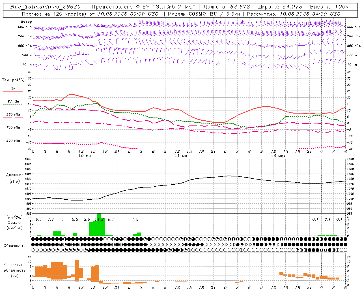Click the "1.1" precipitation total value

pos(51,219)
